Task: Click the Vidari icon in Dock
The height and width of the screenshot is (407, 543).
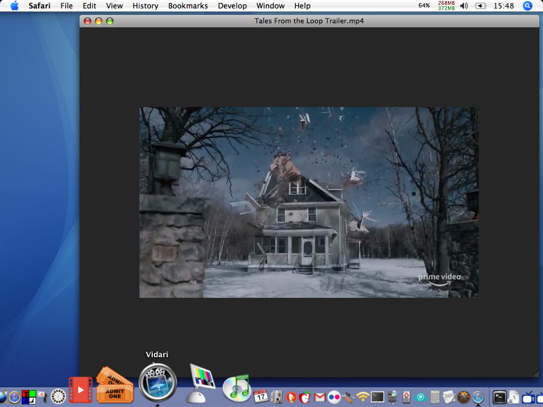Action: click(x=157, y=383)
